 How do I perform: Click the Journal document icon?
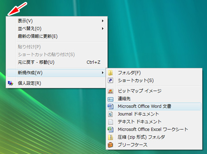point(111,114)
